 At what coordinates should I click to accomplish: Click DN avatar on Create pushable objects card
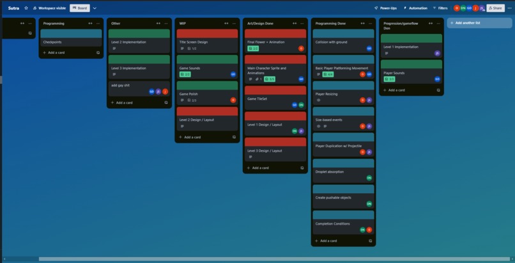(369, 204)
